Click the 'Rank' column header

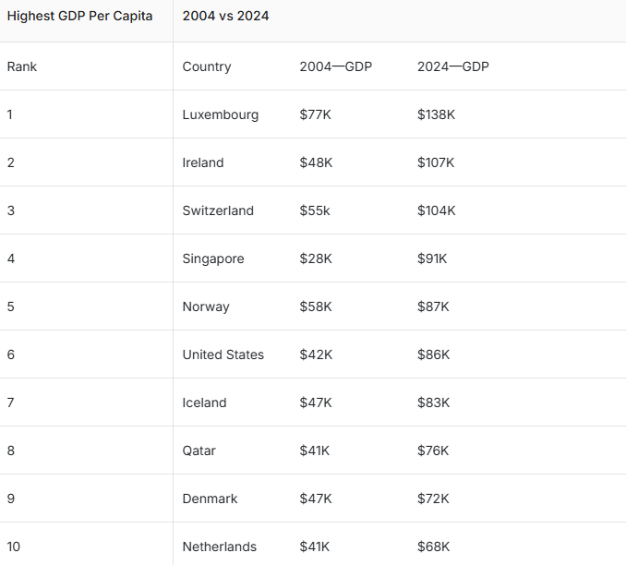[22, 66]
